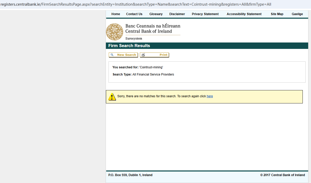Viewport: 311px width, 183px height.
Task: Open the Site Map link
Action: pyautogui.click(x=277, y=14)
